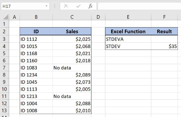The image size is (181, 117).
Task: Click the Excel Function header cell
Action: coord(128,31)
